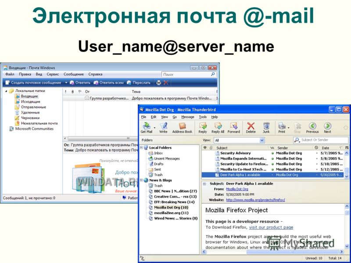Collapse Локальные папки tree

[6, 91]
